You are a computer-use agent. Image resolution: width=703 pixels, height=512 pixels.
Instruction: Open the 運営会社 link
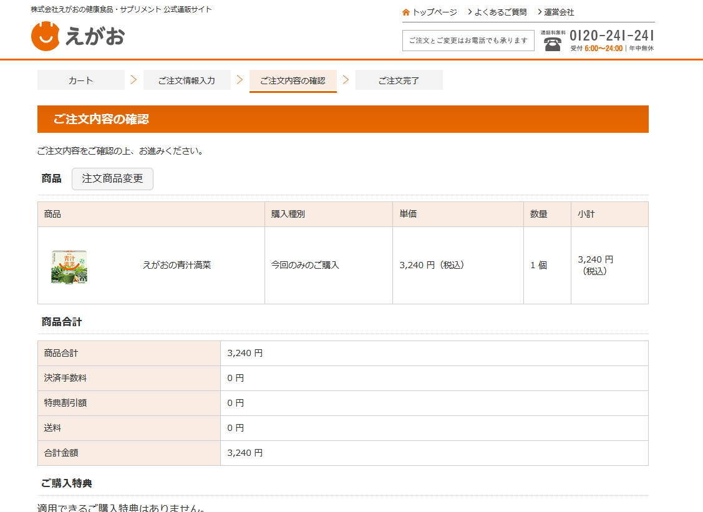[x=559, y=12]
